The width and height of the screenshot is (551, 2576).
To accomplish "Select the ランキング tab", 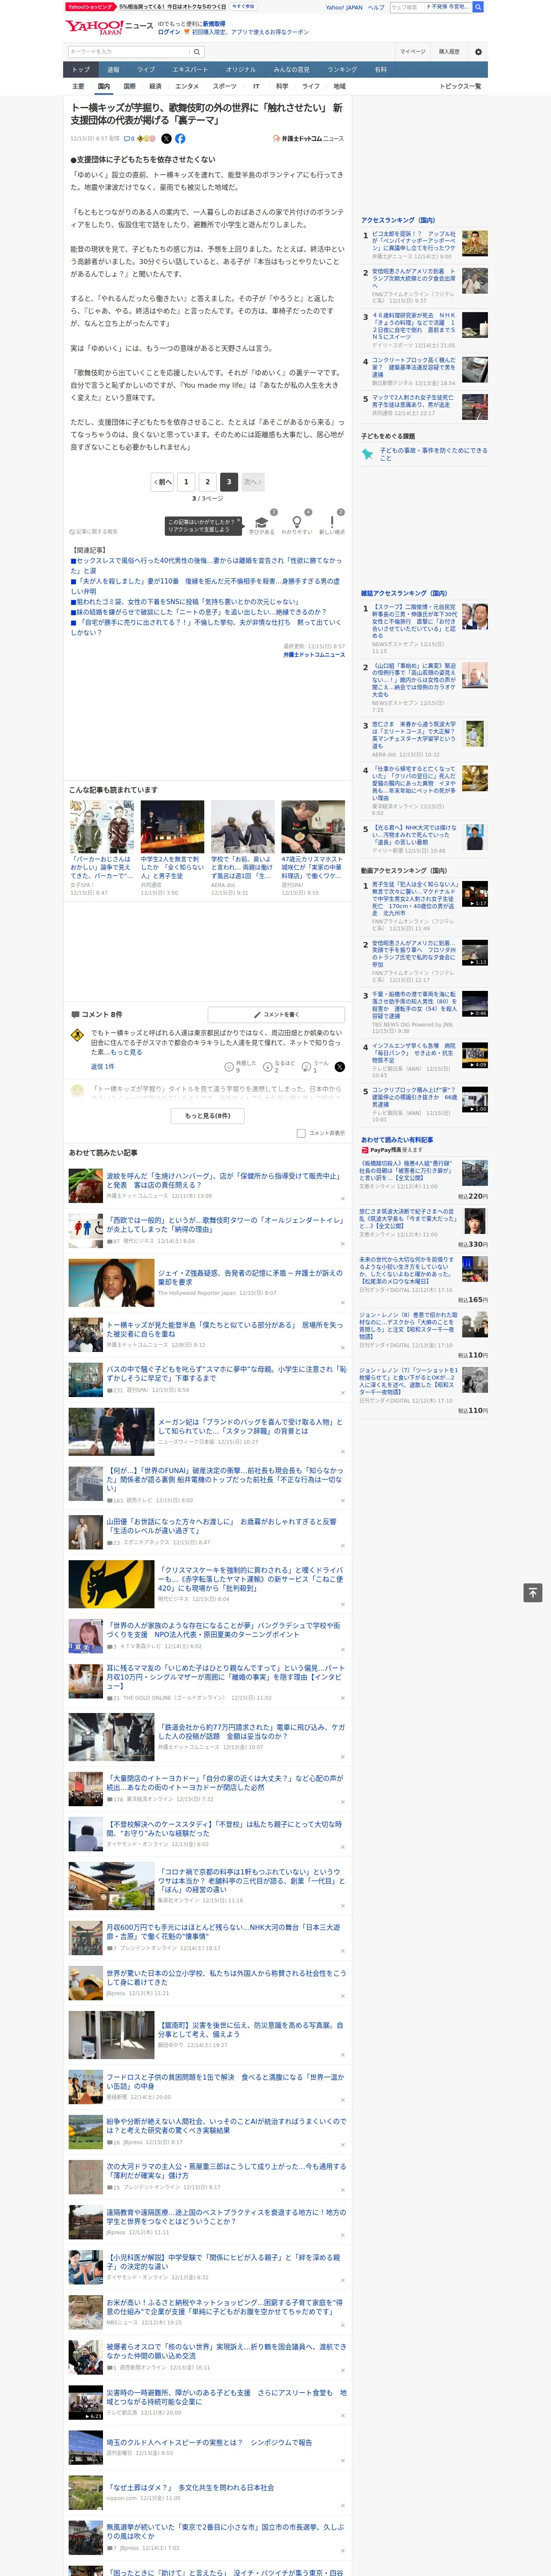I will coord(342,70).
